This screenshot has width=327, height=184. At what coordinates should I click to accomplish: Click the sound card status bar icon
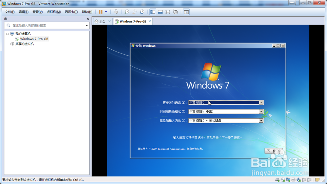299,180
